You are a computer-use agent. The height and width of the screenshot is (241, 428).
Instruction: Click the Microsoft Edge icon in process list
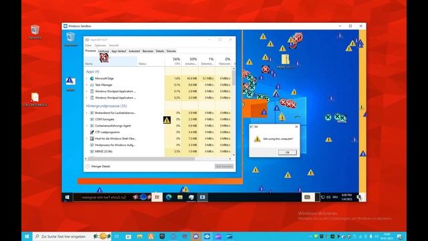[92, 78]
